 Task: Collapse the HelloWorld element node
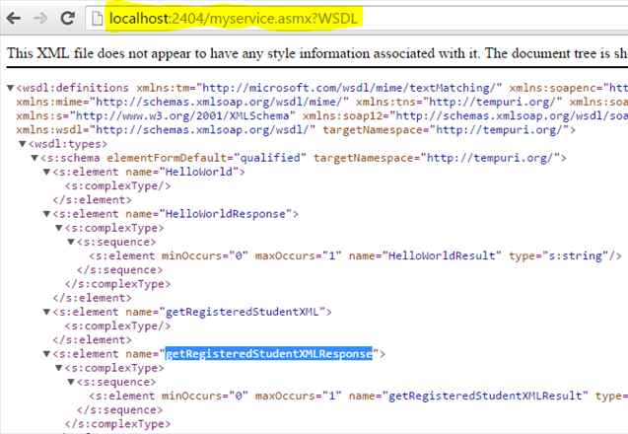pos(46,172)
